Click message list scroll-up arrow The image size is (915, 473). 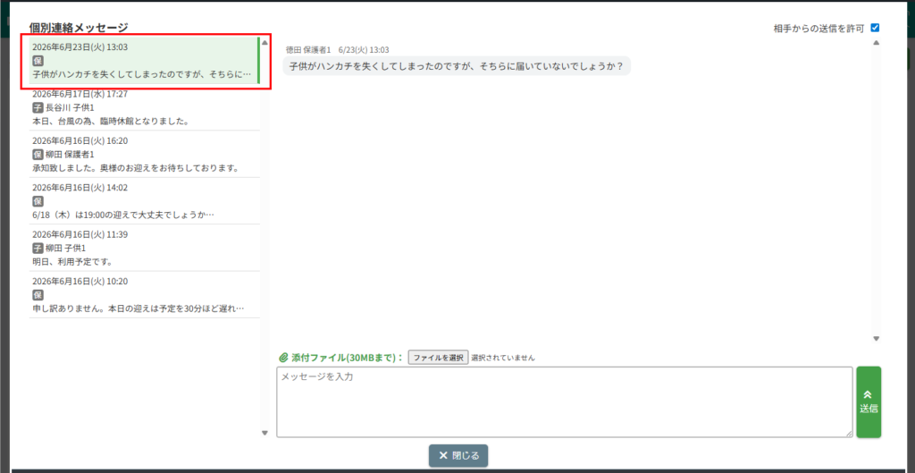(264, 42)
